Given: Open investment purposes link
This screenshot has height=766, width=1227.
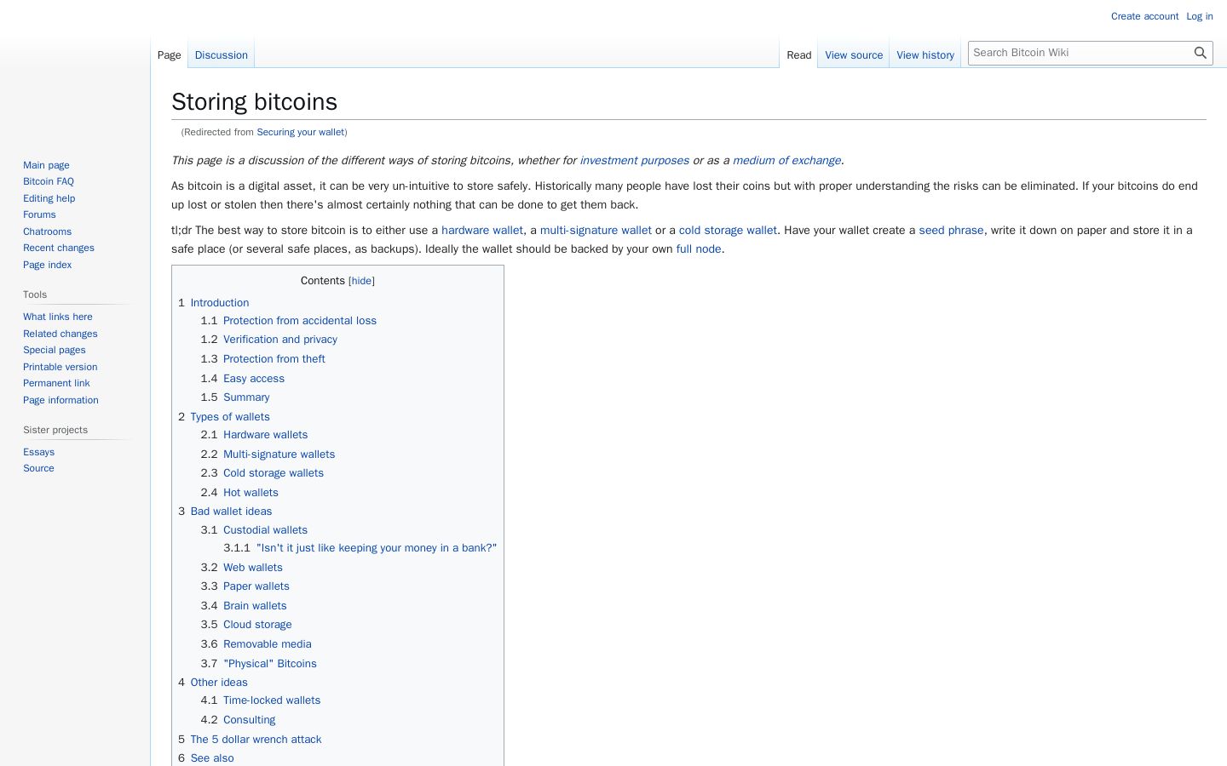Looking at the screenshot, I should click(x=635, y=160).
